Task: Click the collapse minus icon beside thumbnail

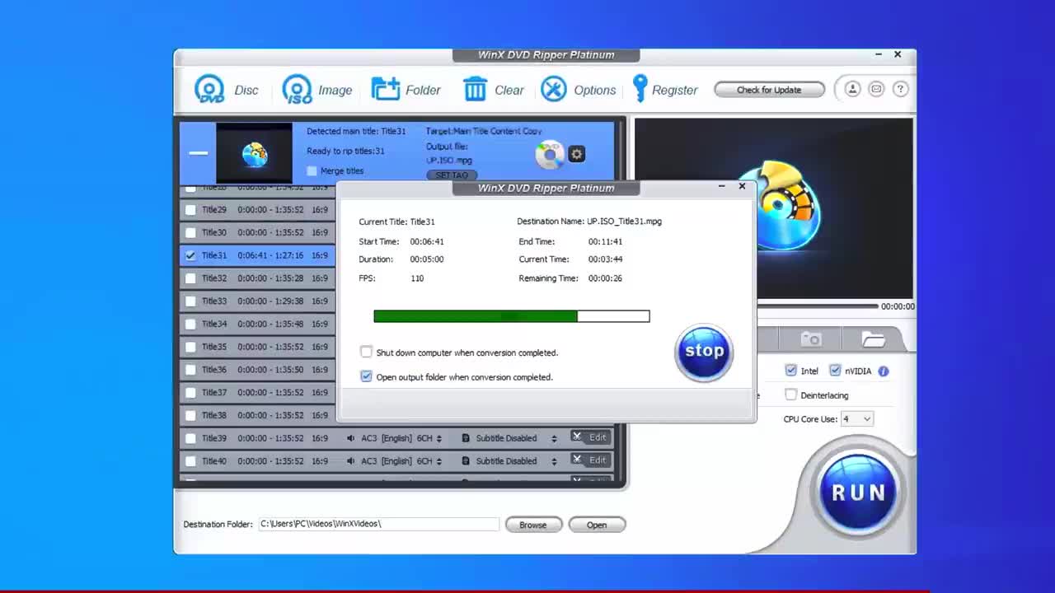Action: click(x=198, y=152)
